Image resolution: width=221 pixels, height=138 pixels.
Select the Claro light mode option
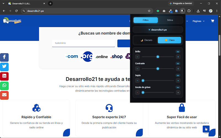coord(169,40)
